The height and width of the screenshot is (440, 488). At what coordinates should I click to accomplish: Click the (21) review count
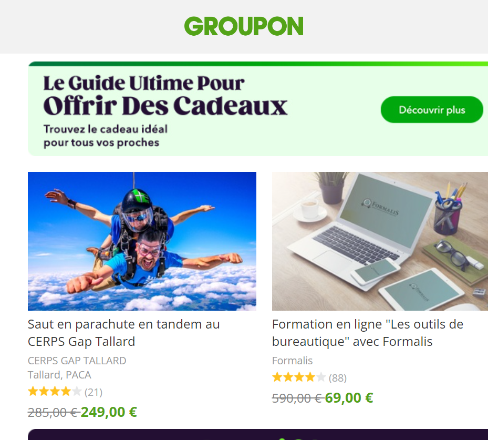coord(94,392)
